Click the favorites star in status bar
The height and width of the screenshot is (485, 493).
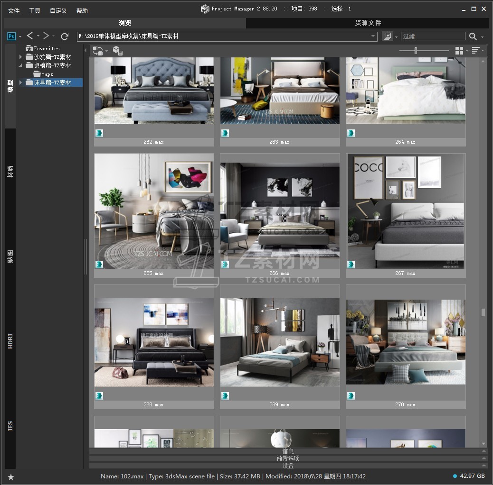(10, 476)
